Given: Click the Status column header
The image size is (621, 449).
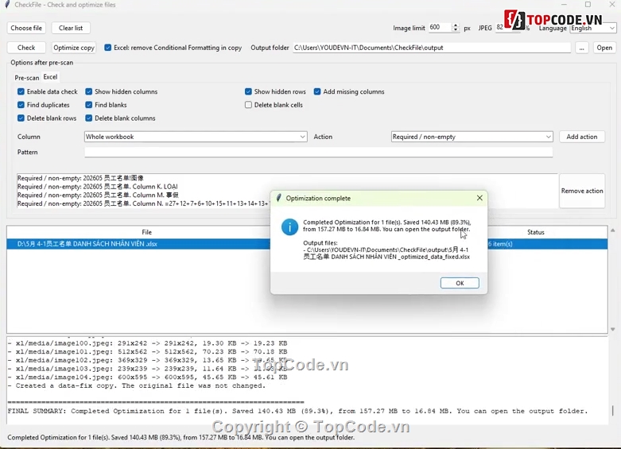Looking at the screenshot, I should pos(535,232).
